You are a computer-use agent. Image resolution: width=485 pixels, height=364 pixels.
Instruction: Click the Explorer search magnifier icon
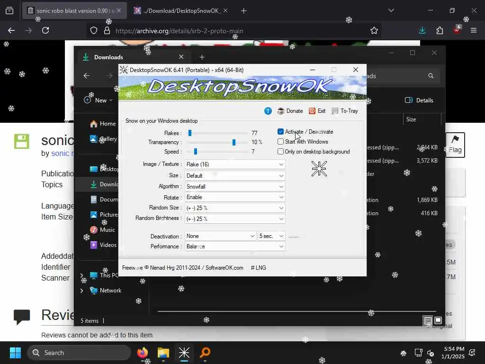coord(431,76)
